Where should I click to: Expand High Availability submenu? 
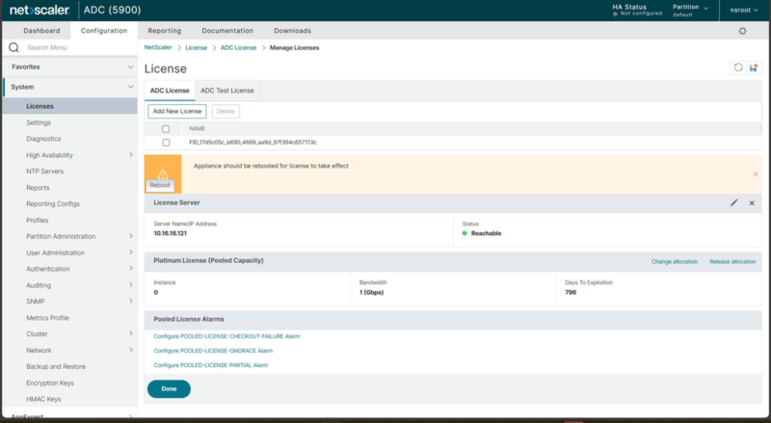(x=131, y=155)
